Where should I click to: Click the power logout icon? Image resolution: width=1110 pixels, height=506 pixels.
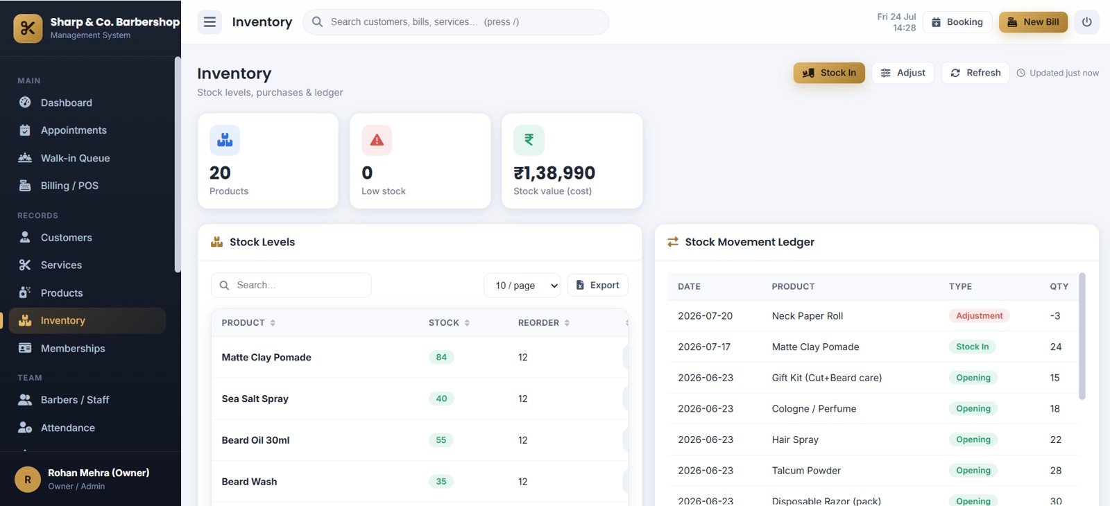click(1086, 22)
